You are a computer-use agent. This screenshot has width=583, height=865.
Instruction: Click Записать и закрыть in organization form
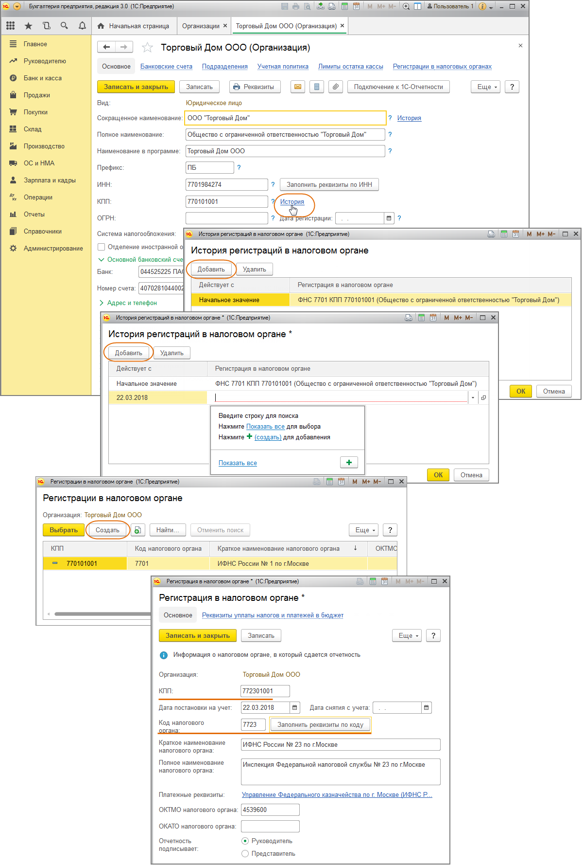coord(136,87)
